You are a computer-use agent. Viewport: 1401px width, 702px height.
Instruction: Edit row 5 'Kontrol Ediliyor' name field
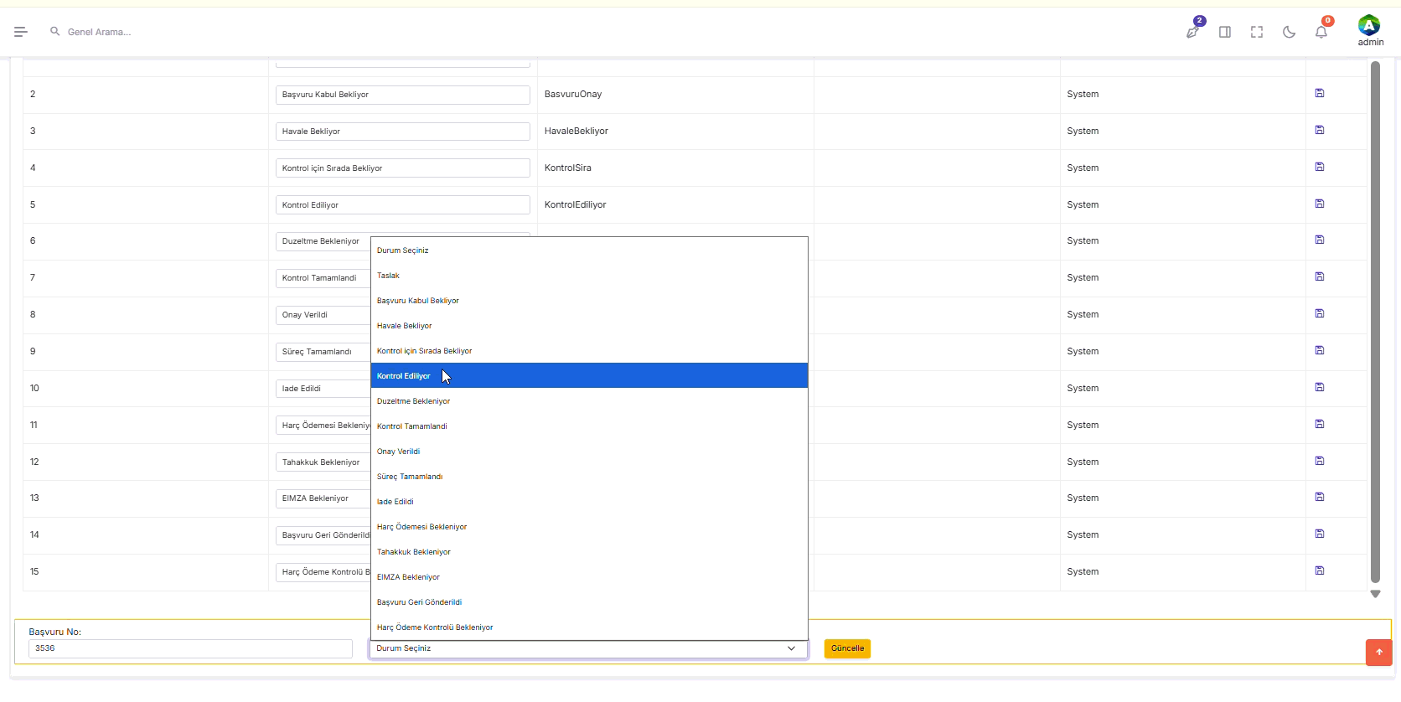pos(402,205)
